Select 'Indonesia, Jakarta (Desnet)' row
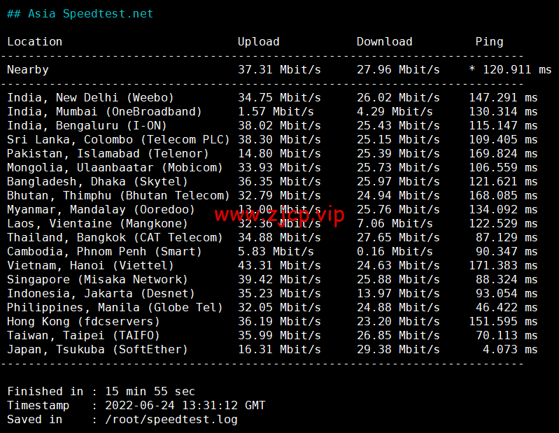This screenshot has width=559, height=433. coord(272,293)
